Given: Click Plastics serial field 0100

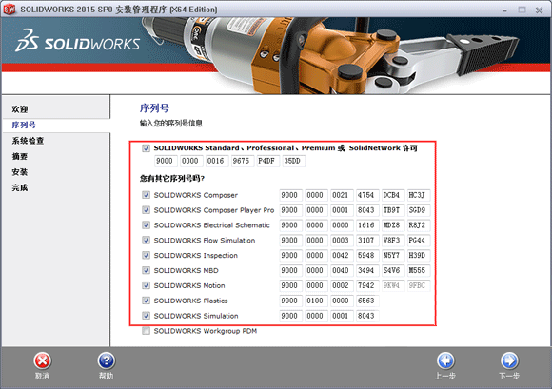Looking at the screenshot, I should pyautogui.click(x=316, y=301).
